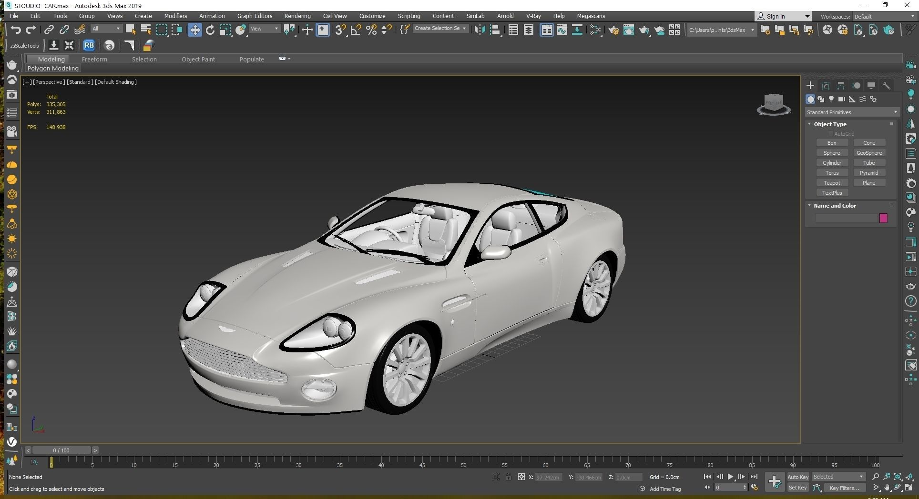Click the time slider 0 / 100
The height and width of the screenshot is (499, 919).
[x=61, y=450]
